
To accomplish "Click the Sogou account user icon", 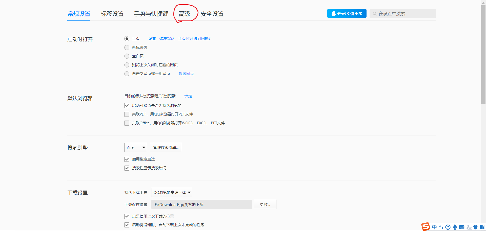I will [469, 227].
